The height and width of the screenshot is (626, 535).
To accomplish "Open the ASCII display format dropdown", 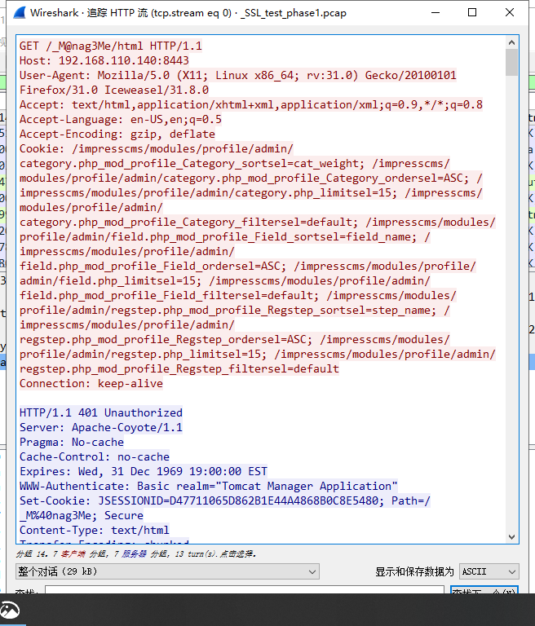I will 489,571.
